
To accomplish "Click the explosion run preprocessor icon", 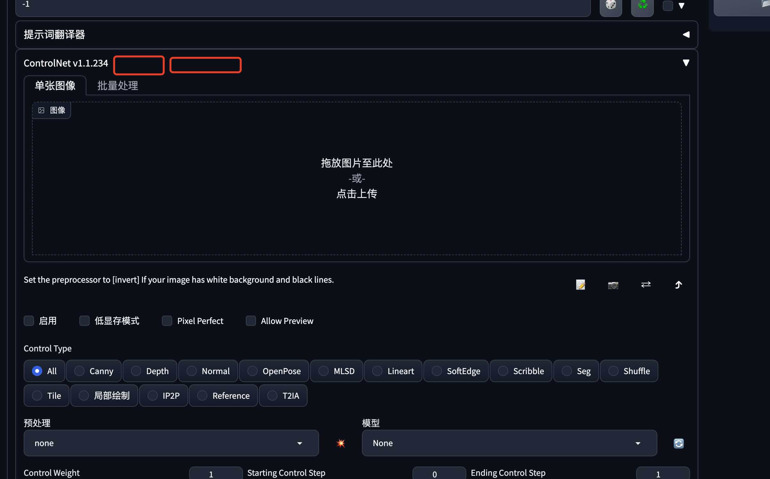I will pyautogui.click(x=341, y=443).
